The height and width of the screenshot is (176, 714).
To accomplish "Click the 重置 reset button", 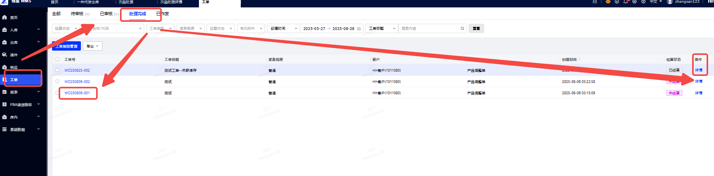I will pyautogui.click(x=476, y=28).
